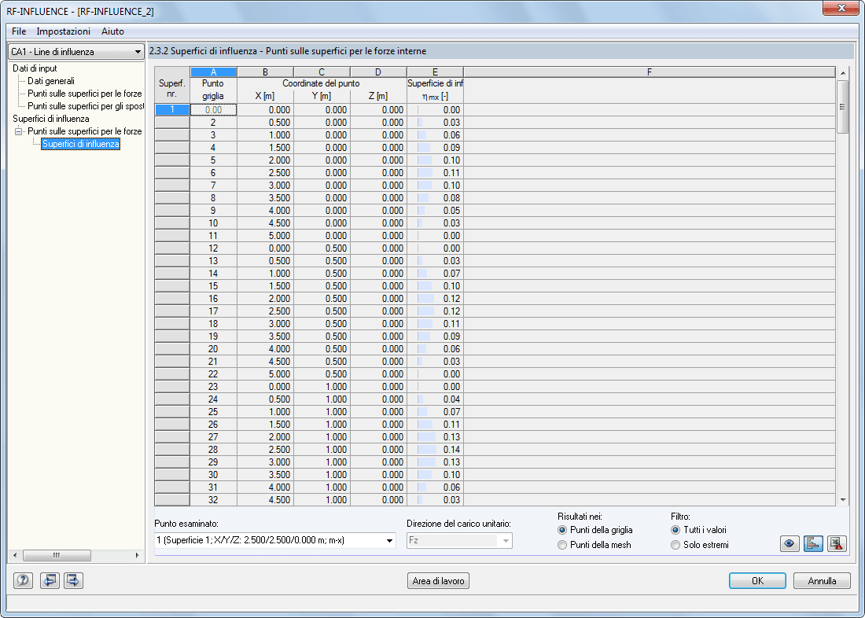The height and width of the screenshot is (618, 865).
Task: Go to next table with right arrow icon
Action: (x=73, y=580)
